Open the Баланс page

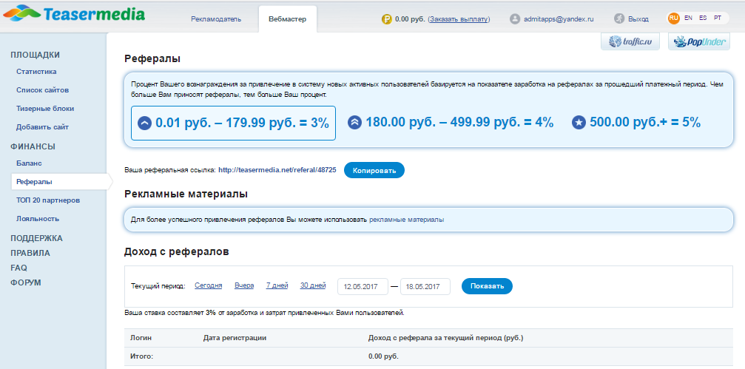(29, 163)
